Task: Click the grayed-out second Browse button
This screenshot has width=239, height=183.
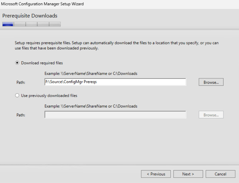Action: pyautogui.click(x=211, y=115)
